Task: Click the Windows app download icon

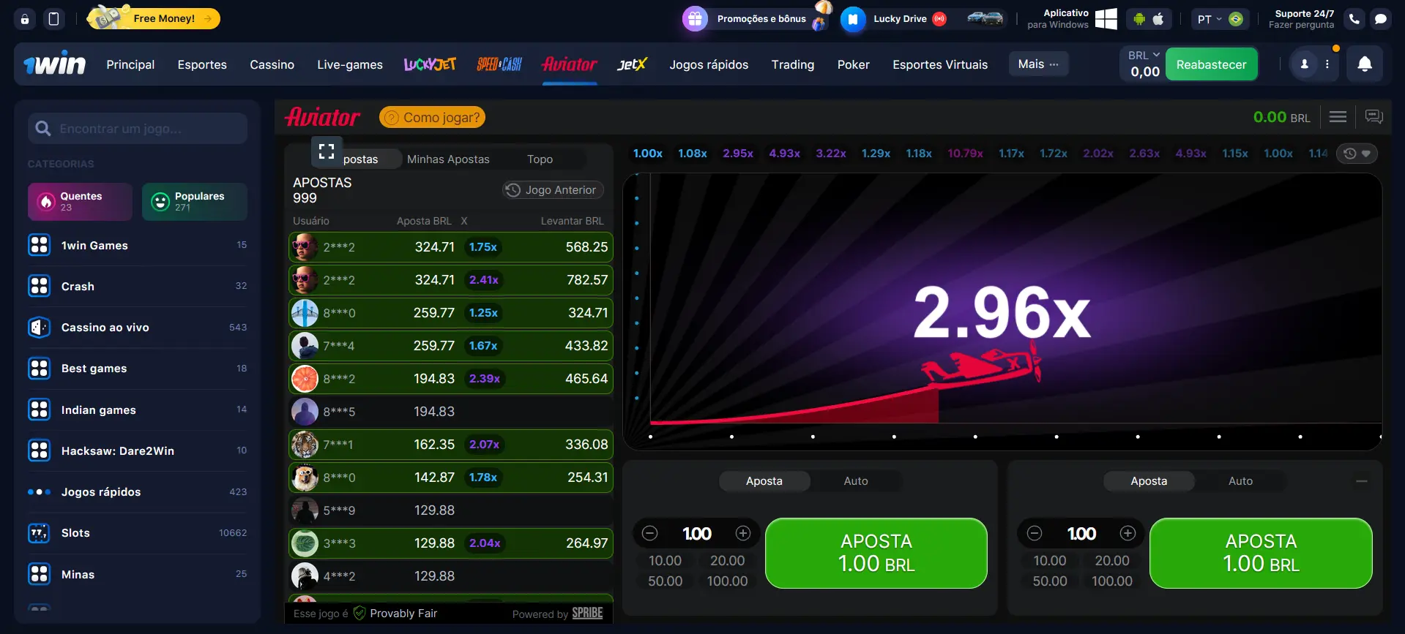Action: click(x=1106, y=19)
